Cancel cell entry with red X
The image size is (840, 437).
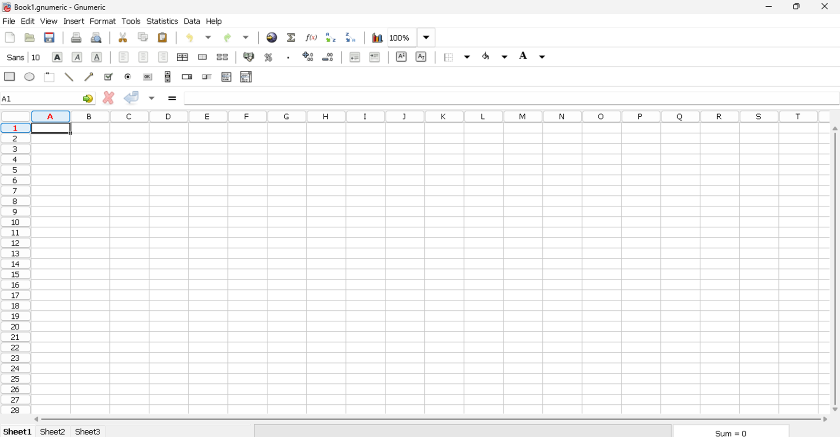tap(108, 98)
